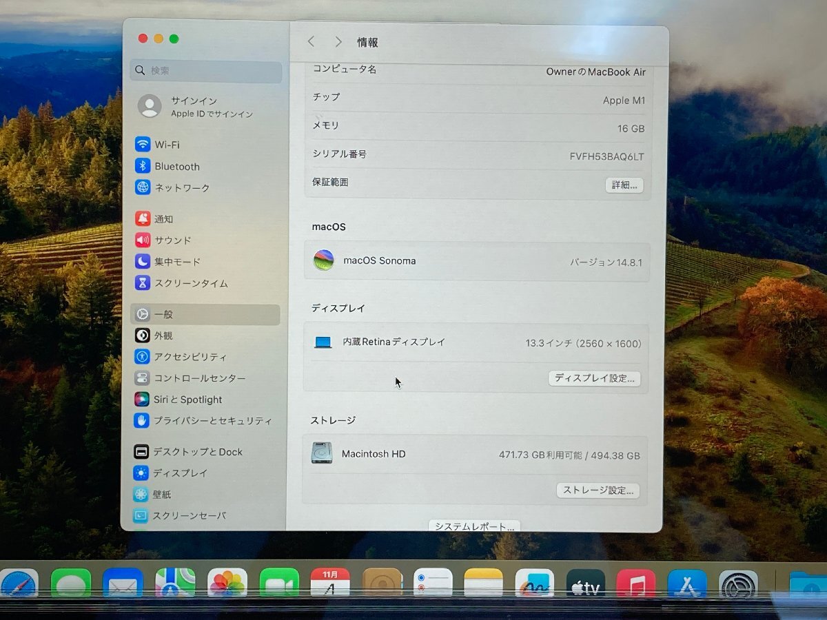Go forward with the right chevron
Viewport: 827px width, 620px height.
[338, 42]
